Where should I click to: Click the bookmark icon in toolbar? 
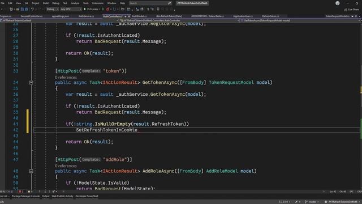tap(158, 9)
